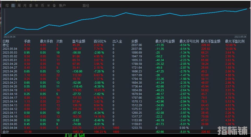Screen dimensions: 251x137
Task: Switch to the 周 weekly tab
Action: coord(19,5)
